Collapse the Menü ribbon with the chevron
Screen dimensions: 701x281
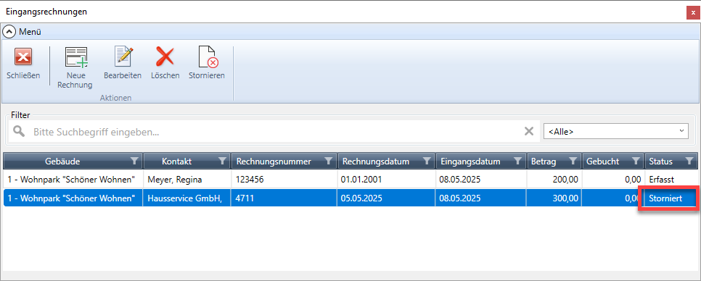pyautogui.click(x=9, y=32)
